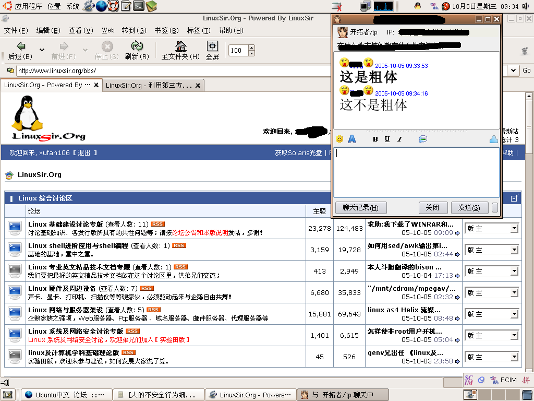Click the red update notifier tray icon

click(x=445, y=6)
